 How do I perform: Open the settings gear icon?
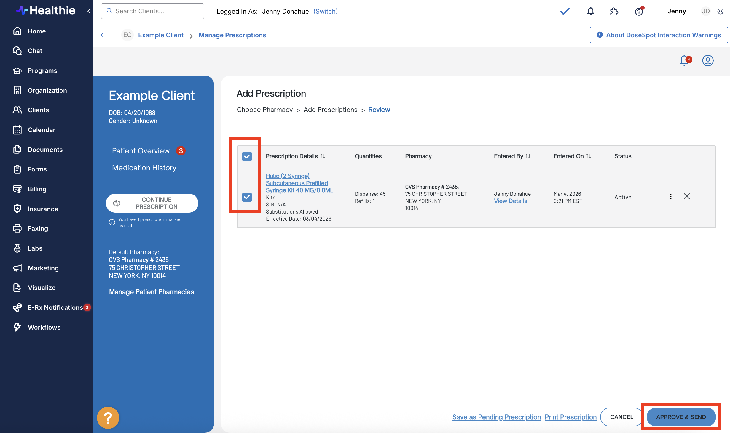(x=721, y=11)
